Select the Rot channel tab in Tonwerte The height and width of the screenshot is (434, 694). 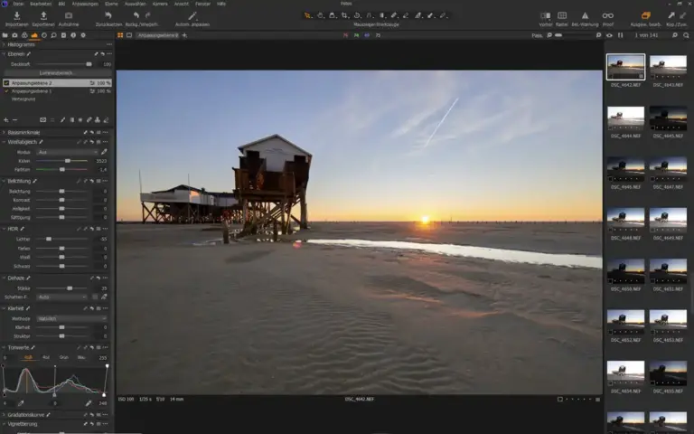pyautogui.click(x=46, y=357)
